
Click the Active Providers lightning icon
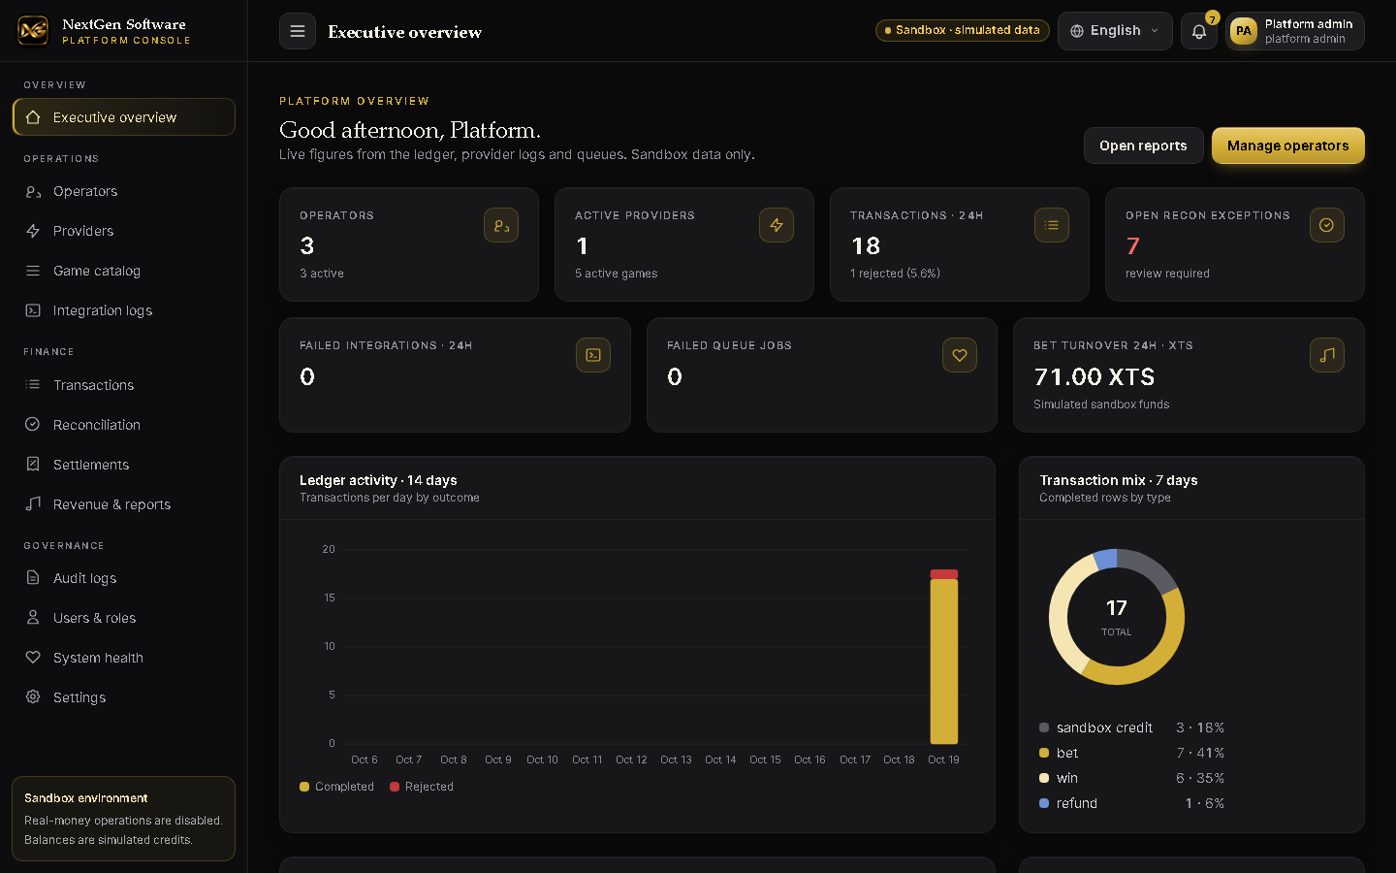tap(777, 225)
